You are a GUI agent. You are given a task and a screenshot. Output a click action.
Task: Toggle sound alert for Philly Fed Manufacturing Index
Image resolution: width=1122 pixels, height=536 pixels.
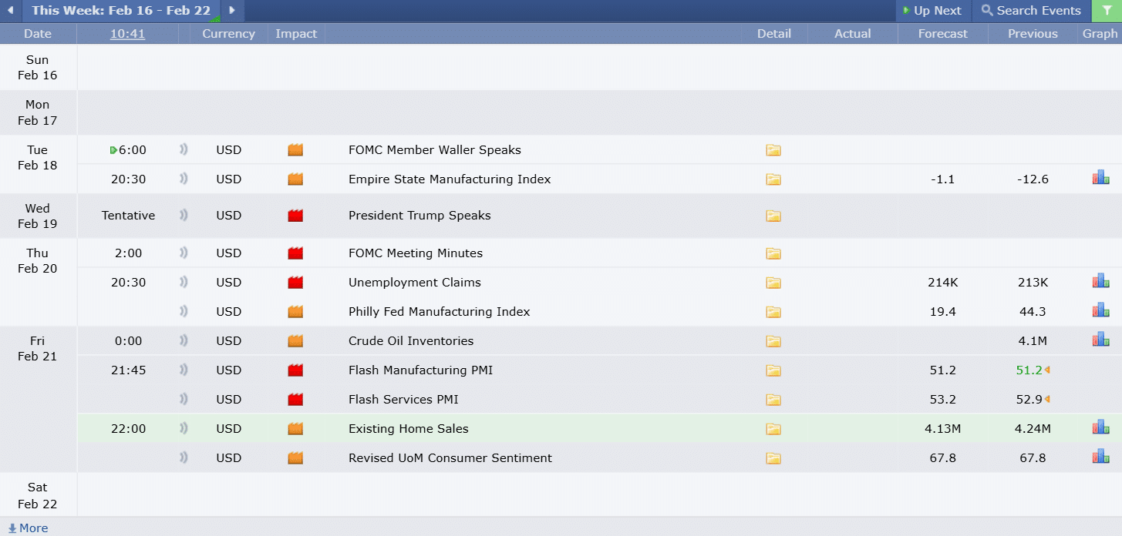(x=184, y=312)
